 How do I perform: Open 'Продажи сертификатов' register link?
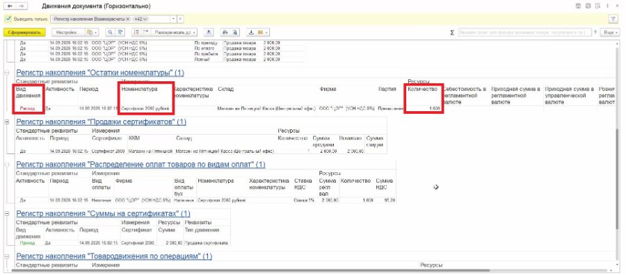coord(101,122)
